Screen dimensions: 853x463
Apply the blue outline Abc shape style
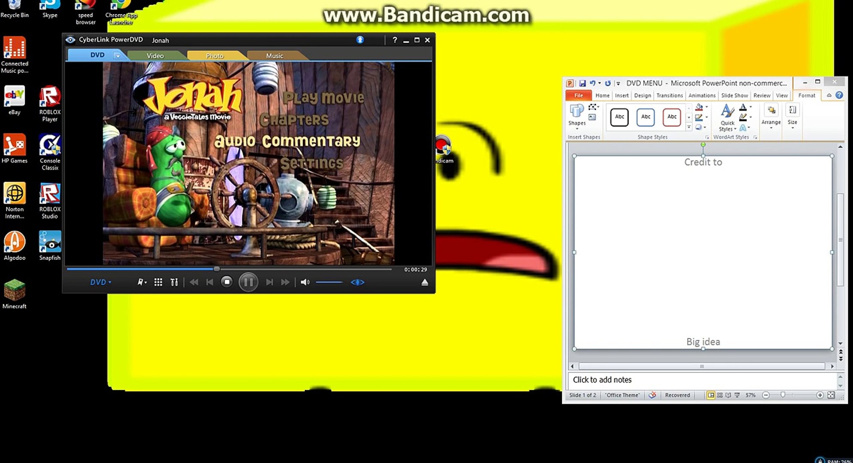click(x=646, y=117)
